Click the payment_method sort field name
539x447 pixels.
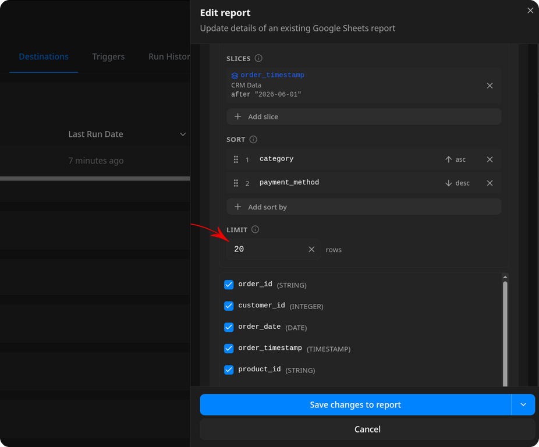(x=289, y=182)
